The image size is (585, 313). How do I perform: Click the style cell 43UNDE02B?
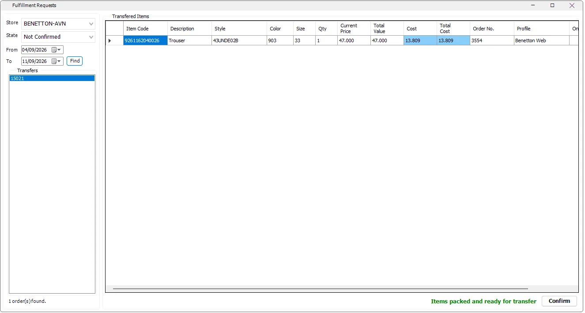point(239,41)
